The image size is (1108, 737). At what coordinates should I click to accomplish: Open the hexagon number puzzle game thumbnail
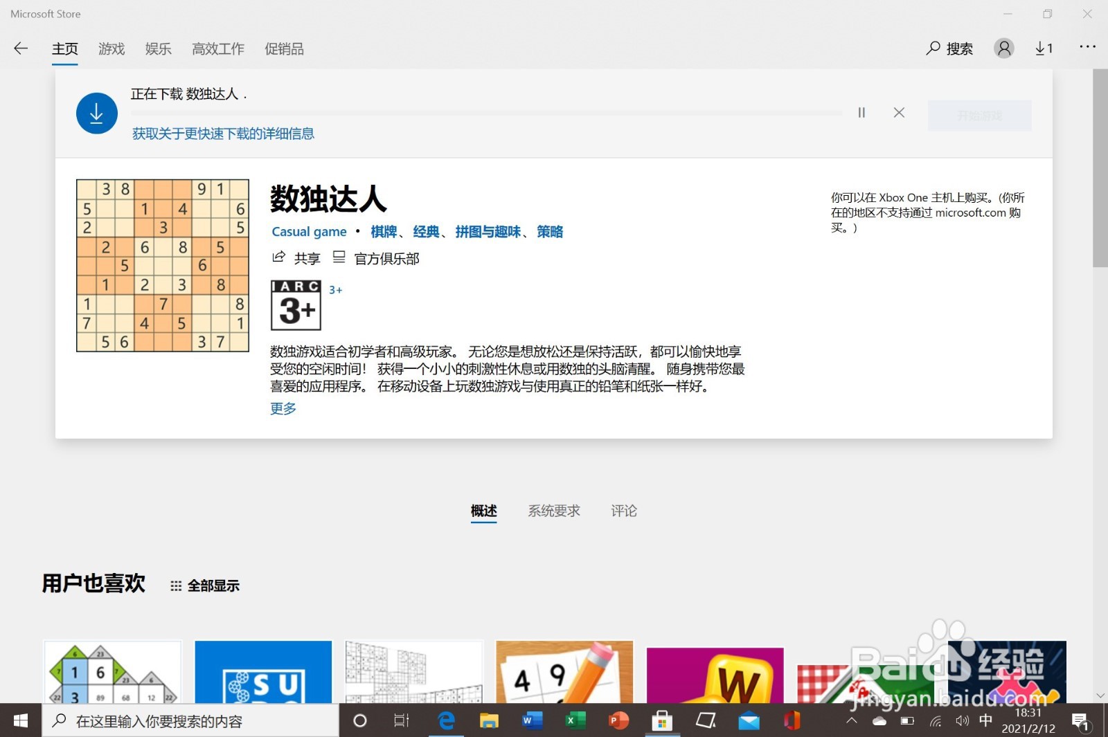[113, 672]
